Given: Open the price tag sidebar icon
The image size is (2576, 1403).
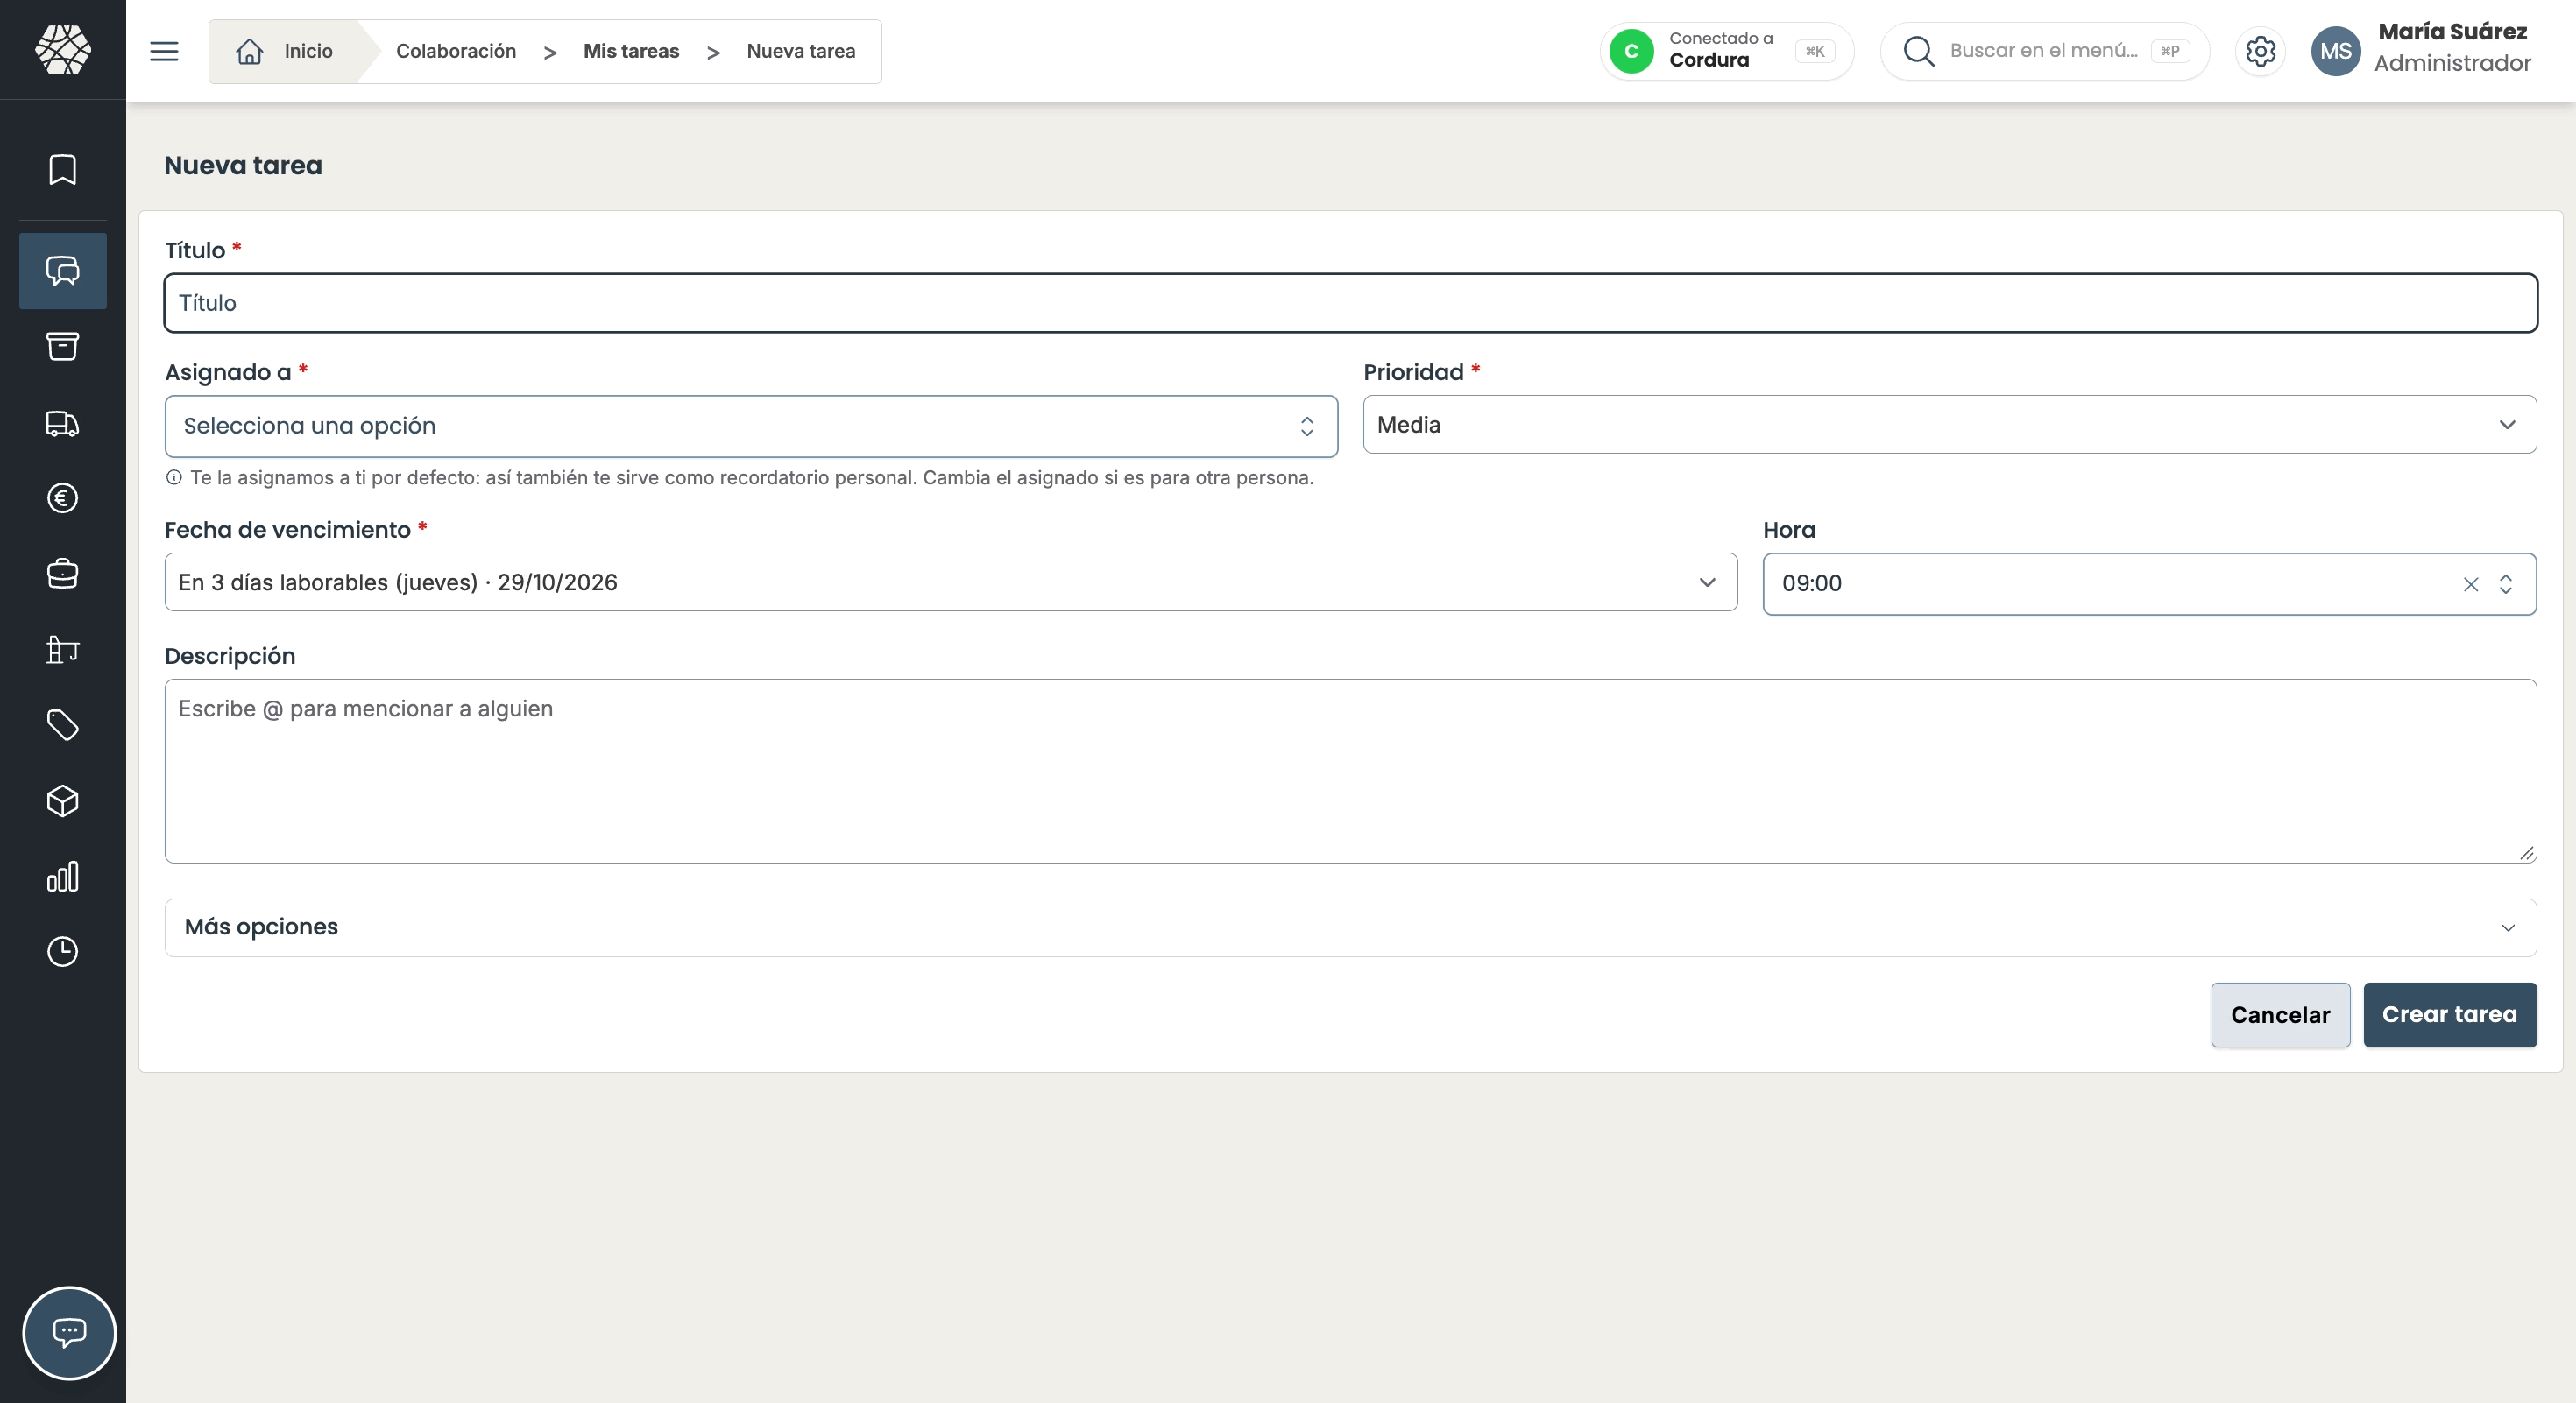Looking at the screenshot, I should pos(62,725).
